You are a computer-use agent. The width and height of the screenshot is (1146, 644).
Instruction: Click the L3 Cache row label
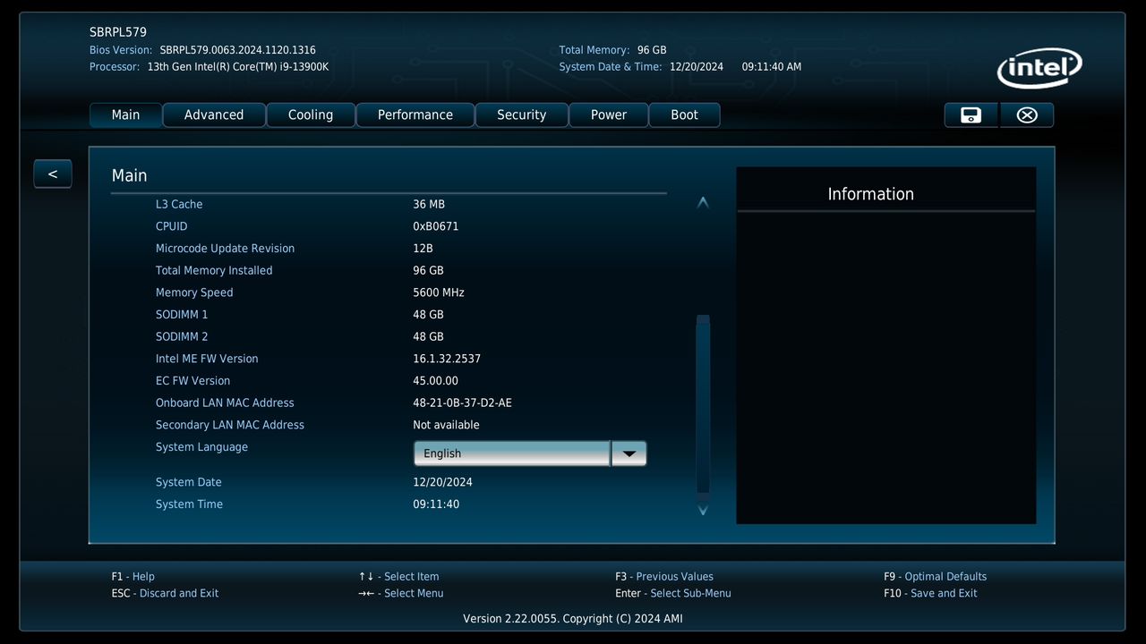(179, 204)
